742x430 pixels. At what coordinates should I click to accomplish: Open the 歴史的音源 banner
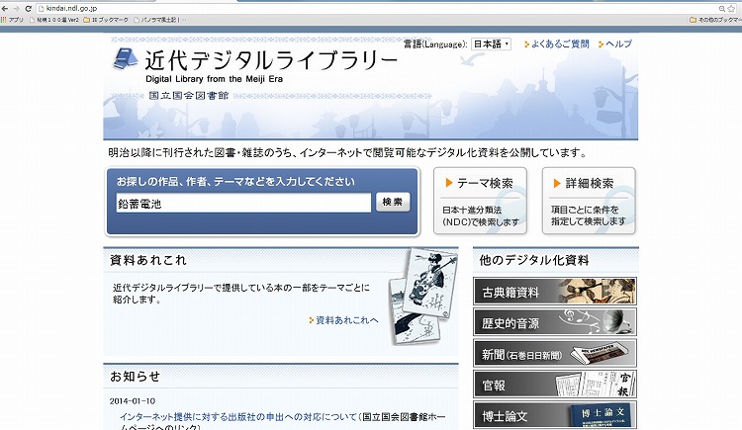[x=555, y=322]
